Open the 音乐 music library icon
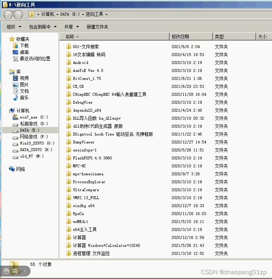 (x=15, y=98)
